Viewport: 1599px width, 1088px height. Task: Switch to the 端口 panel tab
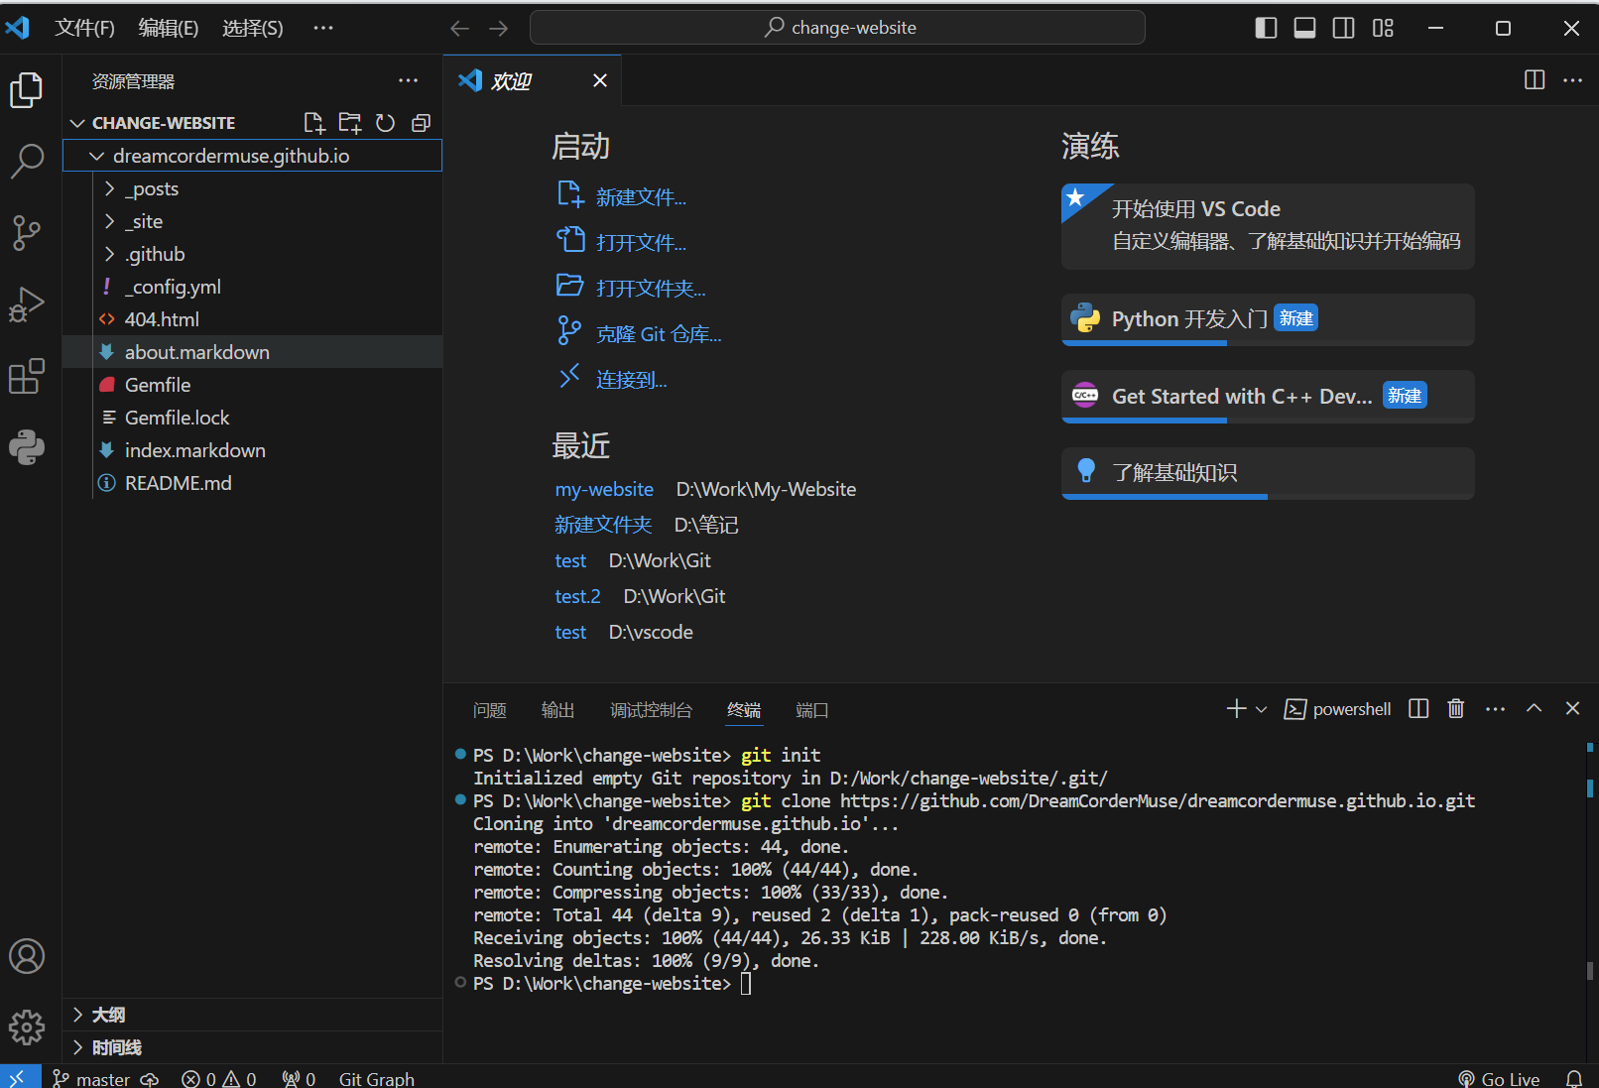pos(812,710)
